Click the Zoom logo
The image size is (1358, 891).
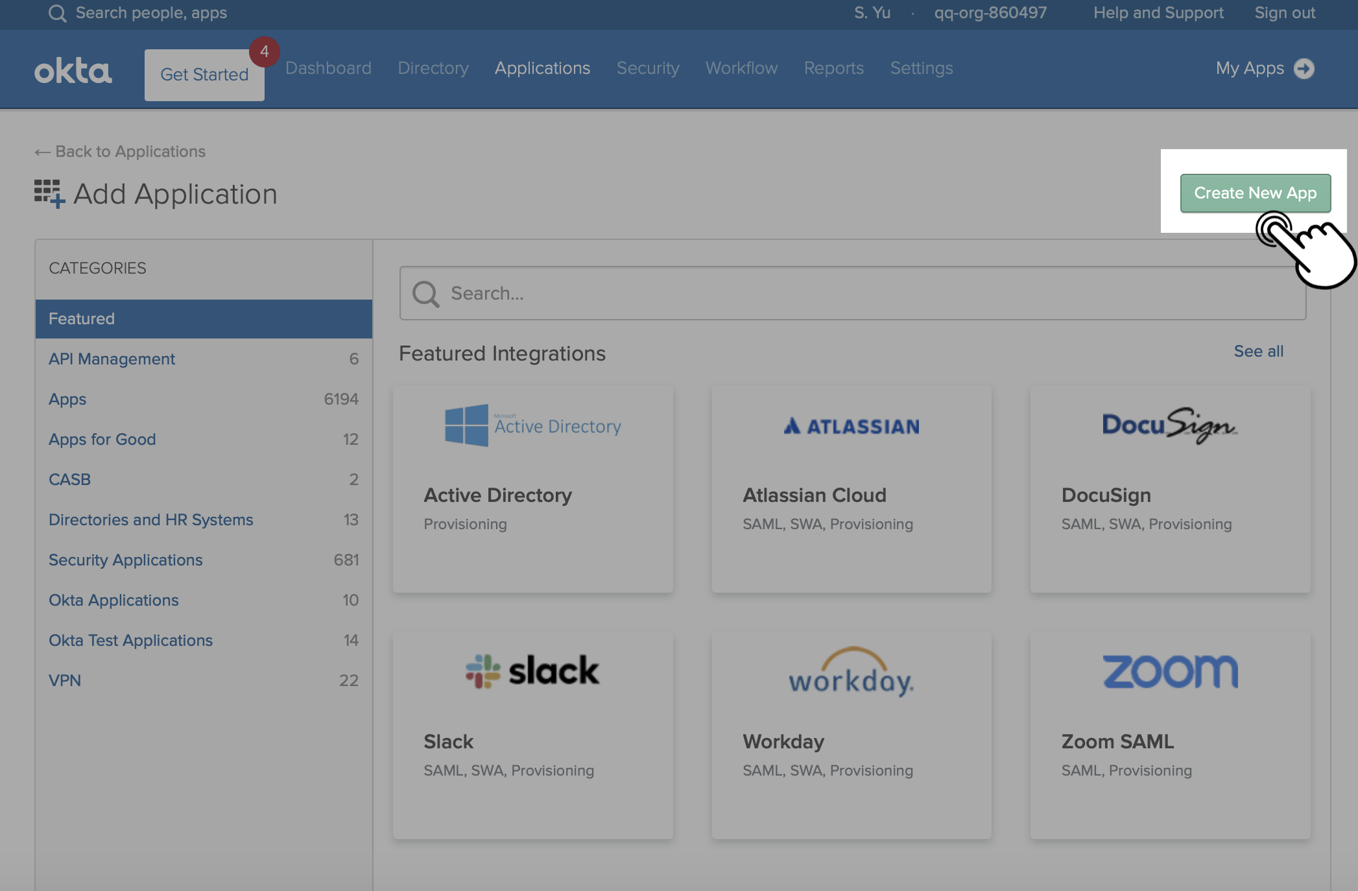click(x=1169, y=671)
